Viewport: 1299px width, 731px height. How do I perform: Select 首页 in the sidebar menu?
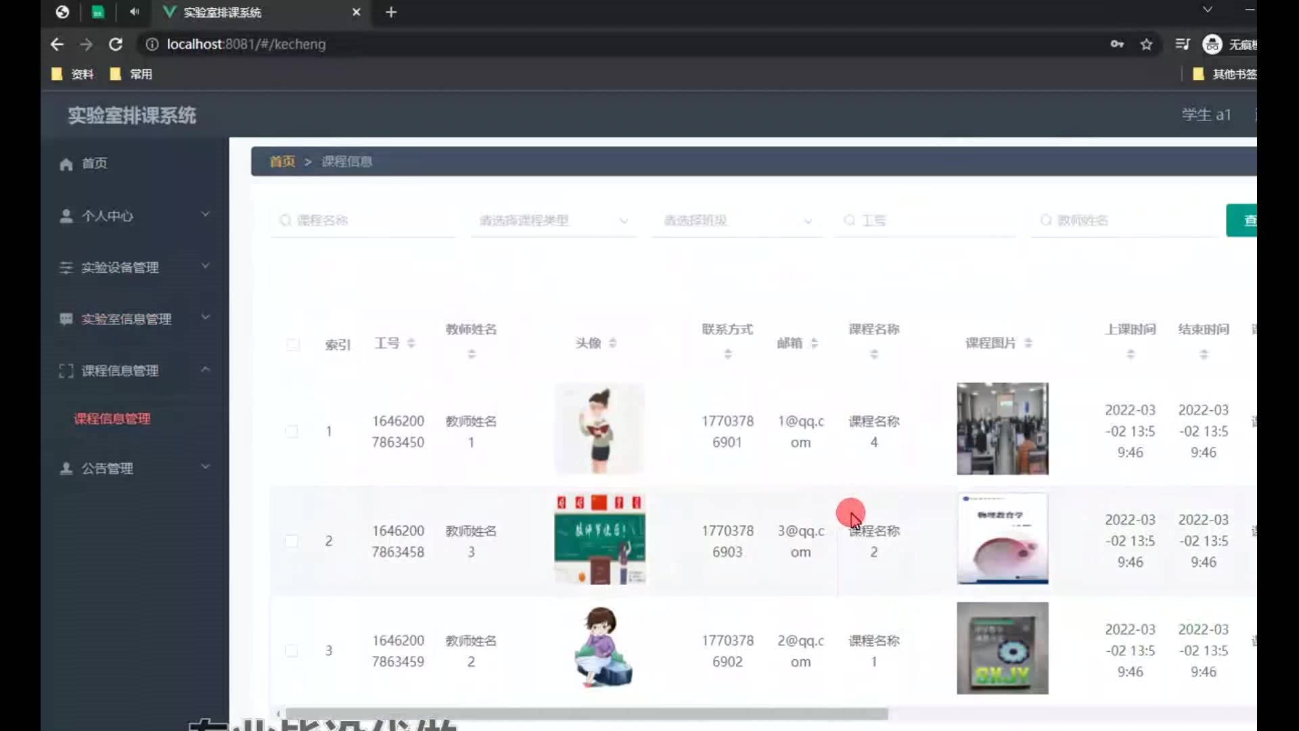coord(135,164)
